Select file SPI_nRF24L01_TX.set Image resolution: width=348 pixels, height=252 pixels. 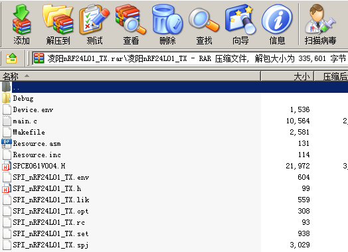pos(51,233)
